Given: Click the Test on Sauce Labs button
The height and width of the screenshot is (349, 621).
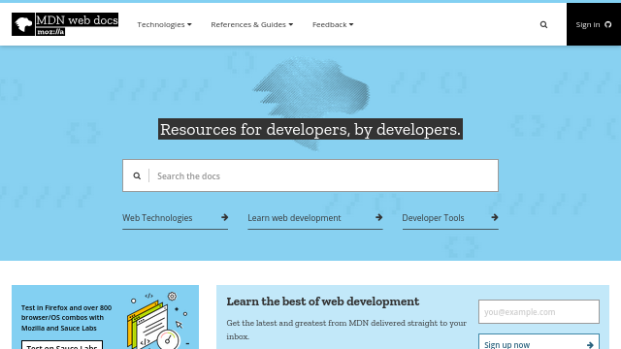Looking at the screenshot, I should [62, 345].
